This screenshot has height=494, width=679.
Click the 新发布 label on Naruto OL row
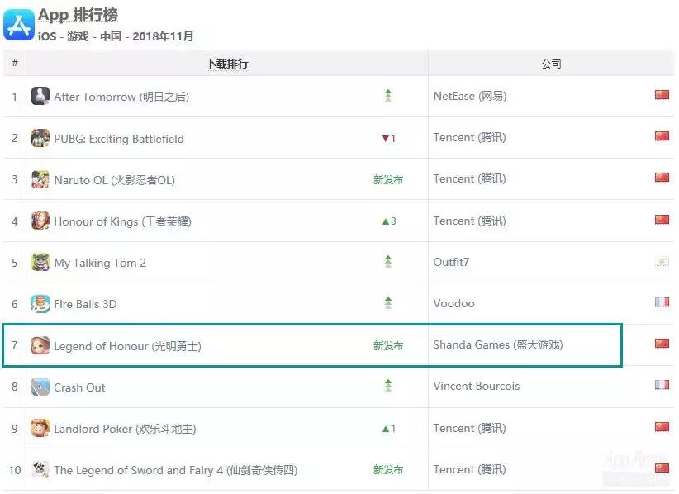click(x=388, y=179)
